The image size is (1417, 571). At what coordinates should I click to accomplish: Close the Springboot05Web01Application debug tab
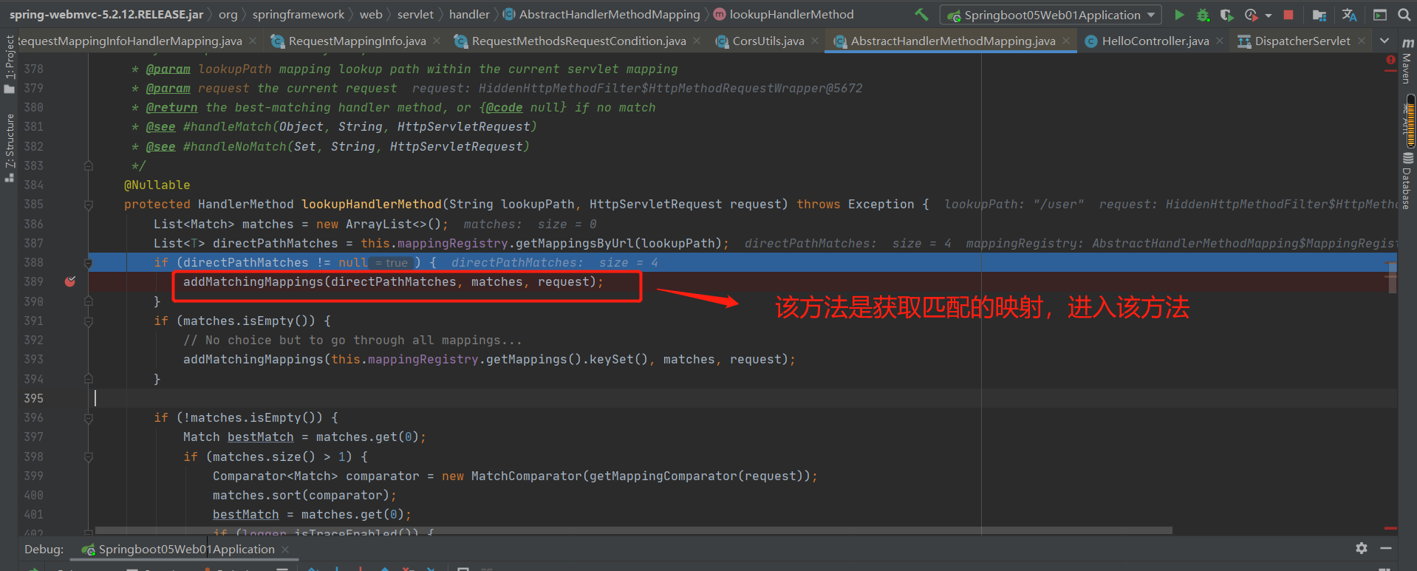coord(285,549)
